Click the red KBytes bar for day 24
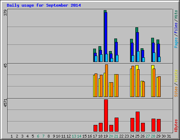 coord(132,125)
